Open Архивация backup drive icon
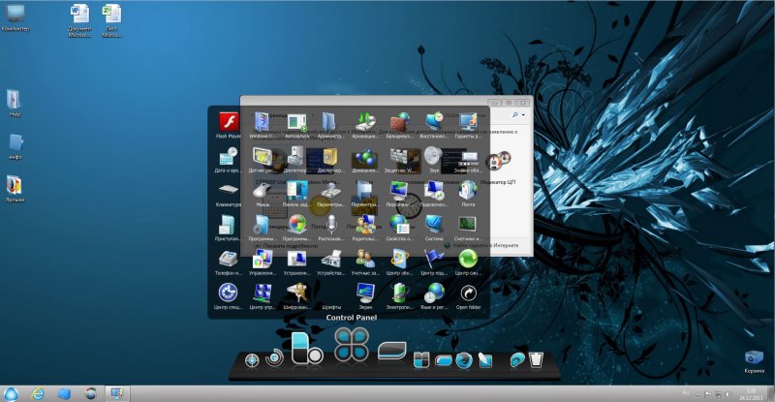 [365, 122]
